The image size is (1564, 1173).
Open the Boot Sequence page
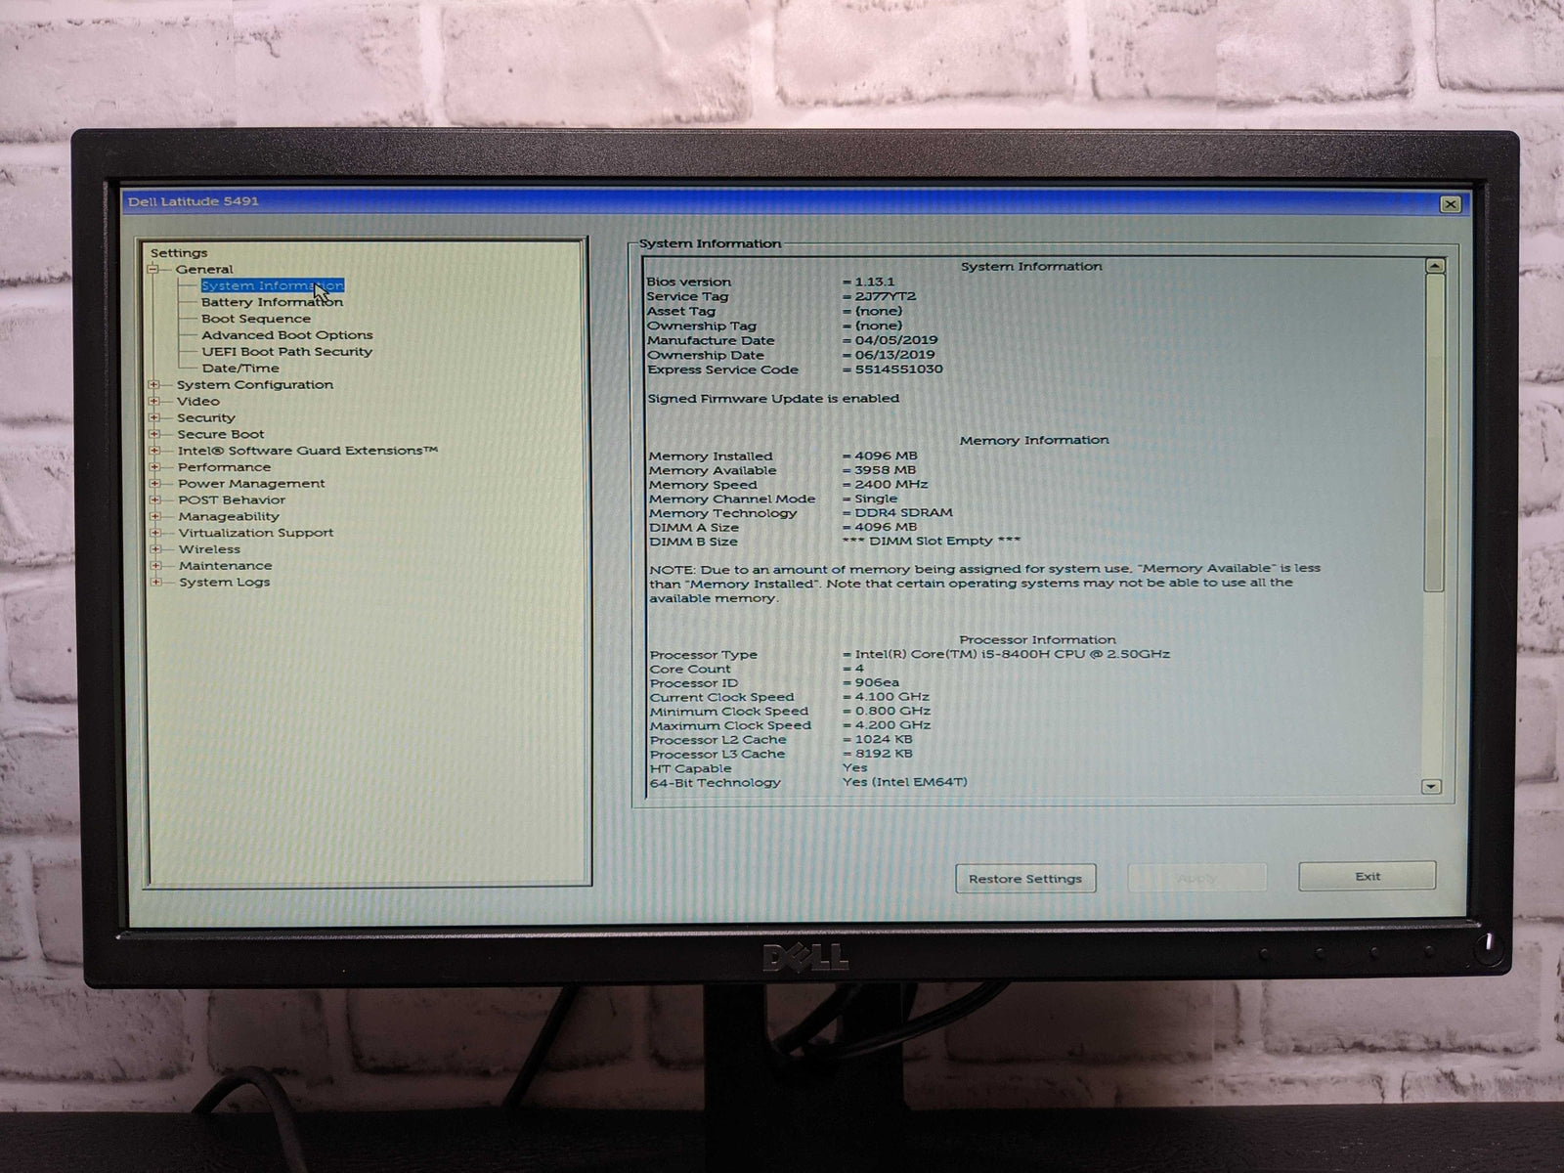click(x=256, y=319)
